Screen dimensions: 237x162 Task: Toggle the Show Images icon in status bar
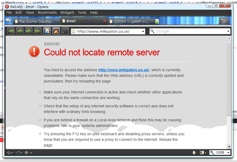(202, 152)
